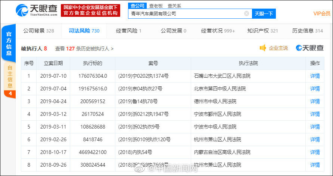The width and height of the screenshot is (333, 176).
Task: Click the amount 191675616.0 cell
Action: (93, 89)
